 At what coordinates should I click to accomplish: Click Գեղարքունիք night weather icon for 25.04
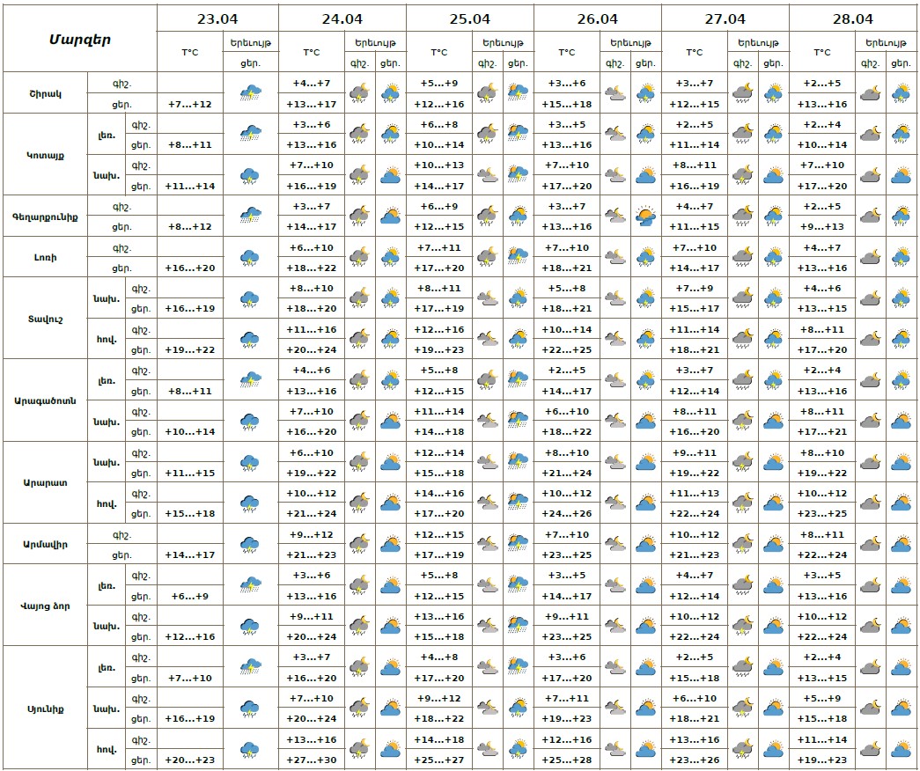(487, 216)
